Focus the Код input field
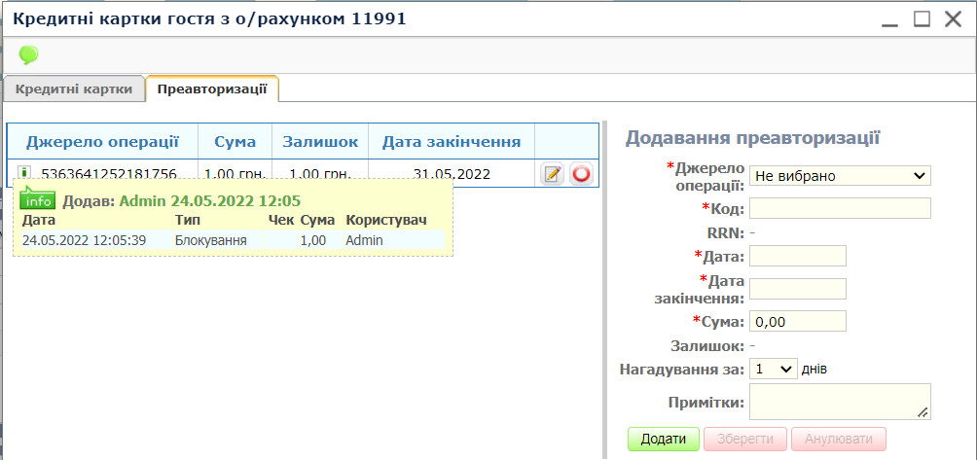 [840, 208]
